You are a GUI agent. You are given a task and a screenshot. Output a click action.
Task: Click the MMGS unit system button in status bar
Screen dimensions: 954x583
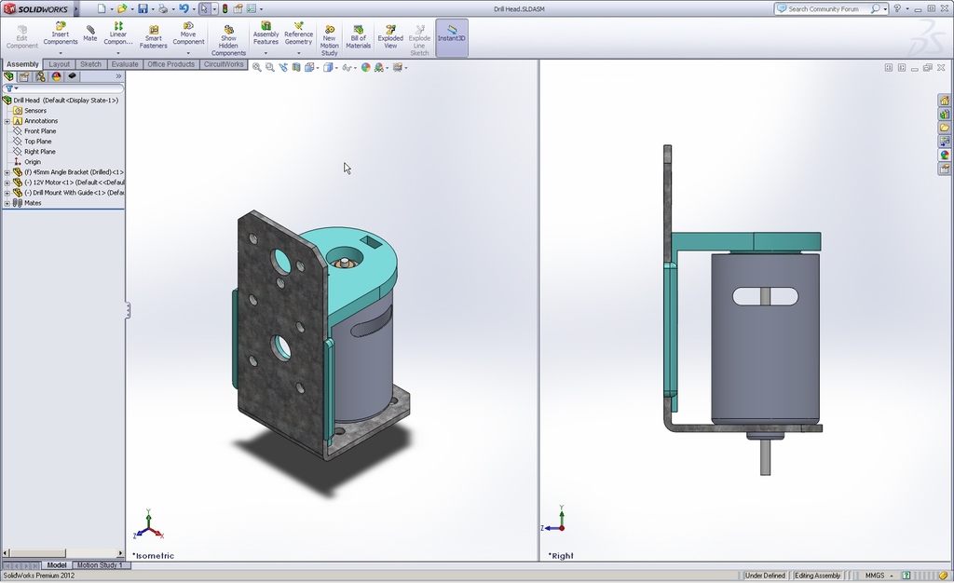point(874,576)
